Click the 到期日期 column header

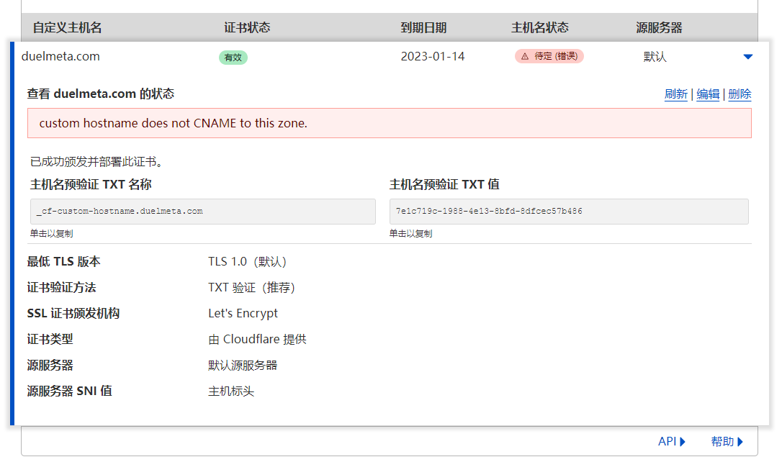tap(423, 27)
